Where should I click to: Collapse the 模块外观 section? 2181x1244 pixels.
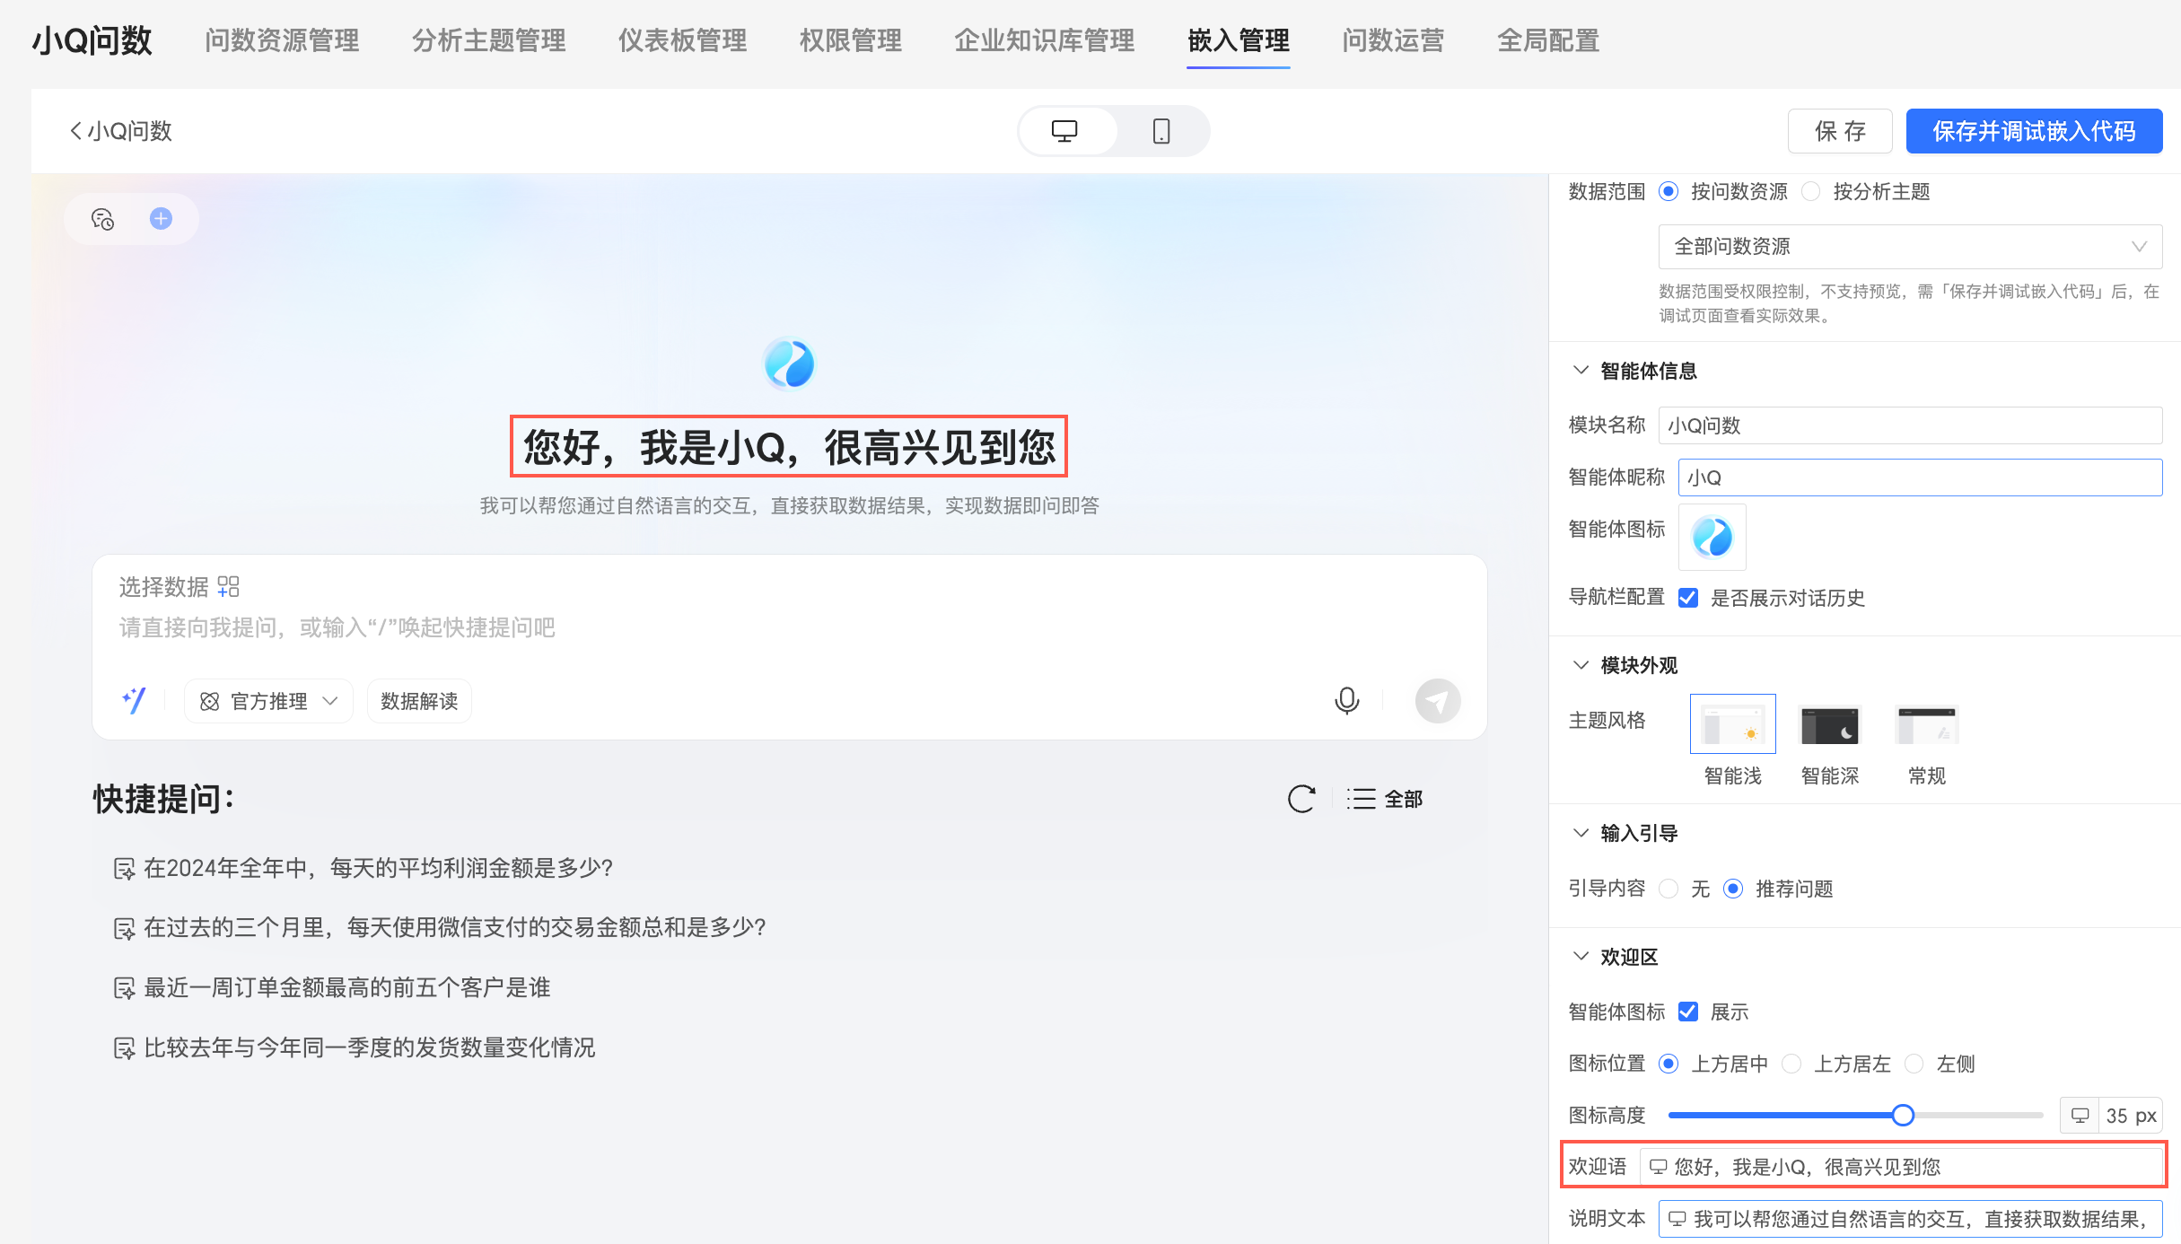click(1581, 665)
